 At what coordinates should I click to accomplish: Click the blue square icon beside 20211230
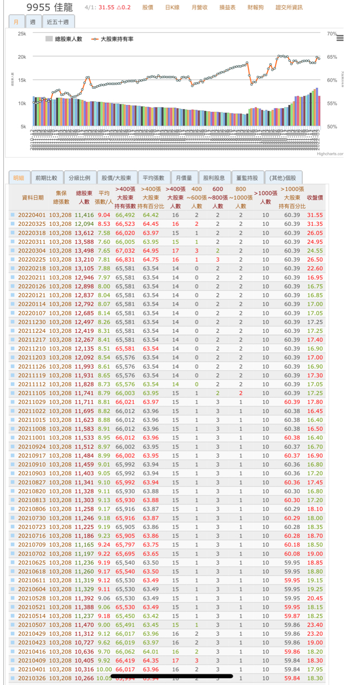tap(13, 322)
